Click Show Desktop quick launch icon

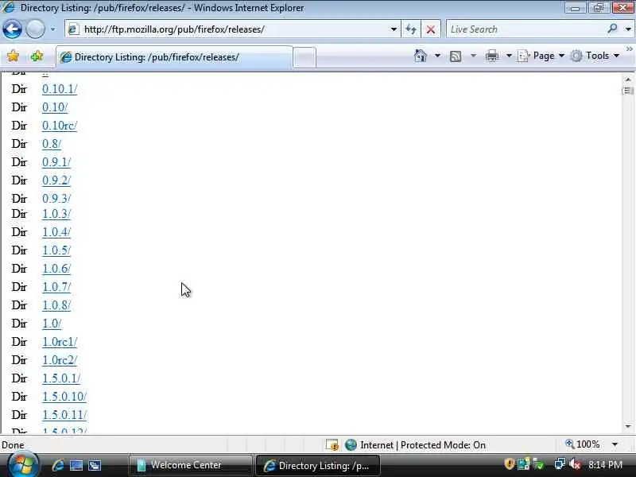[x=76, y=465]
